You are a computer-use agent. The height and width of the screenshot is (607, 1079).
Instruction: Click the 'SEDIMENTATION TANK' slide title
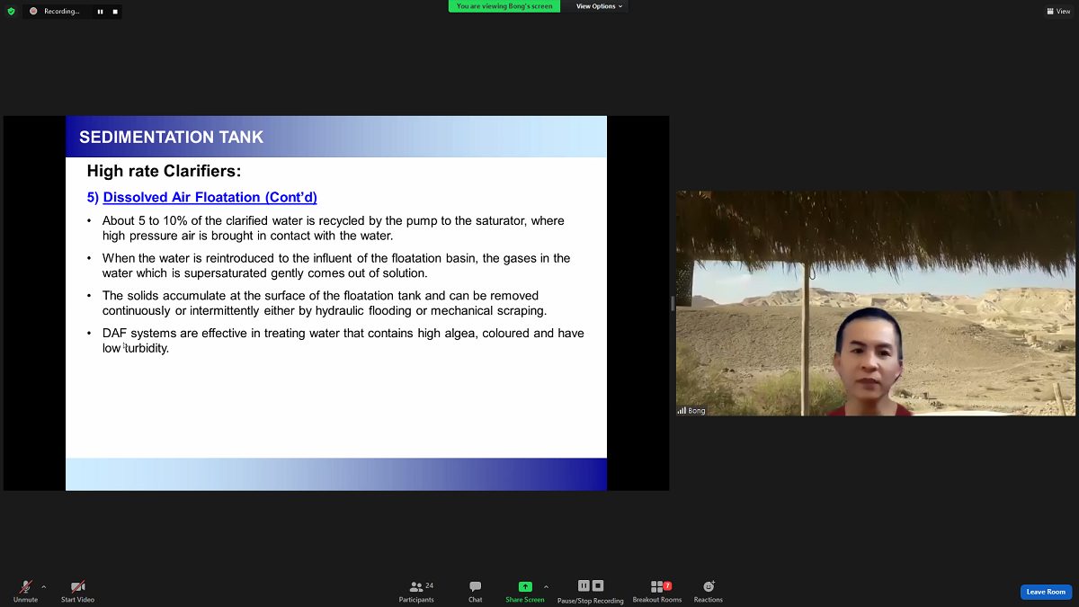pos(172,138)
